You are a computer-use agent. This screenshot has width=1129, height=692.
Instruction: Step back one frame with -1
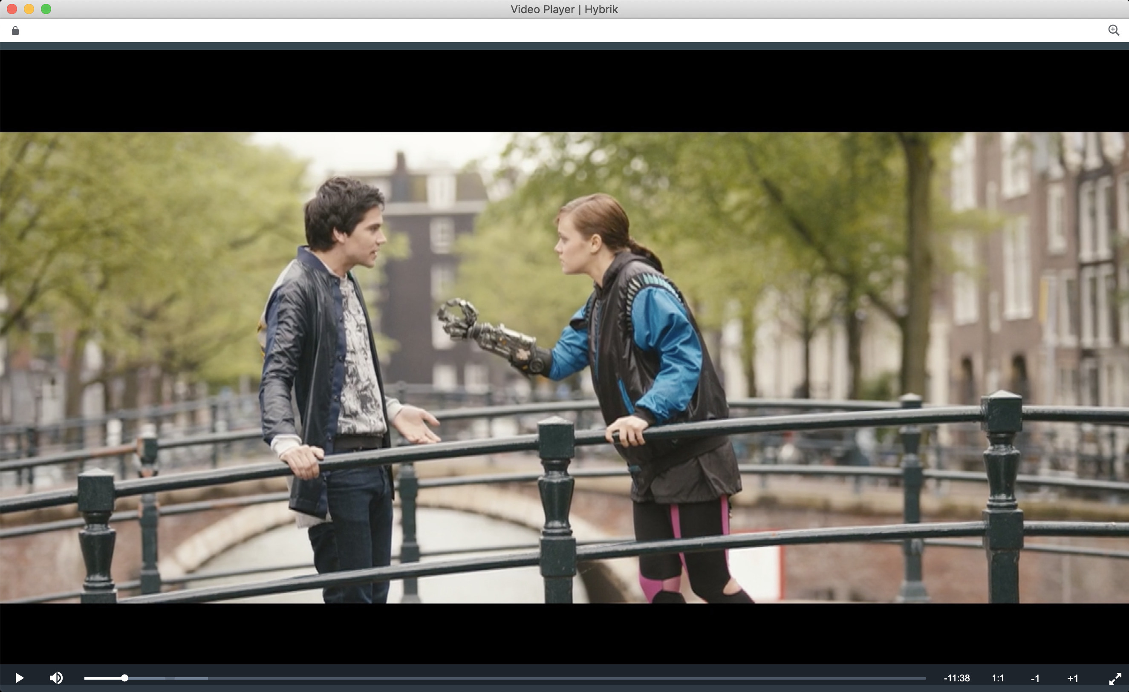coord(1035,678)
